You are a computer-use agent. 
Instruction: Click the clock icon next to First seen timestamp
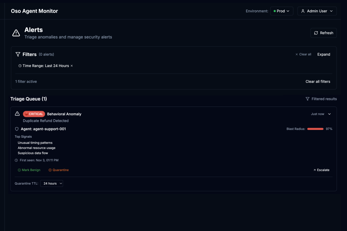click(x=17, y=160)
